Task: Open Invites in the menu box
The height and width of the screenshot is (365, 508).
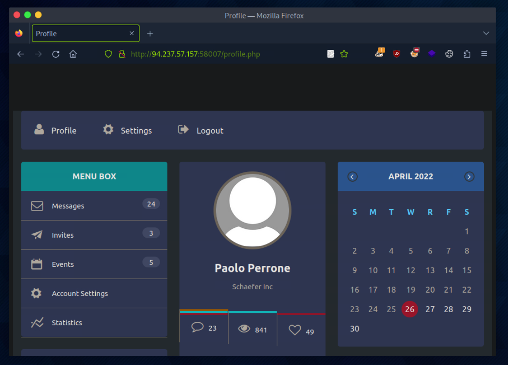Action: [63, 235]
